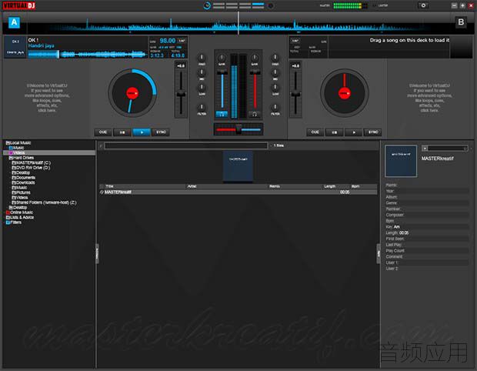The width and height of the screenshot is (477, 371).
Task: Open the settings gear in the title bar
Action: [423, 5]
